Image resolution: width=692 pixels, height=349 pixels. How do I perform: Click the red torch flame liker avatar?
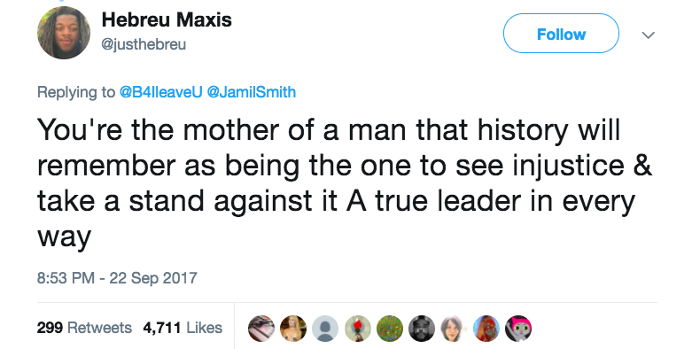[357, 329]
